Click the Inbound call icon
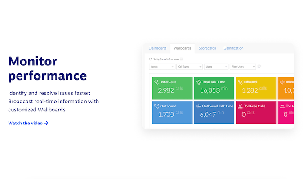Image resolution: width=303 pixels, height=179 pixels. coord(240,82)
